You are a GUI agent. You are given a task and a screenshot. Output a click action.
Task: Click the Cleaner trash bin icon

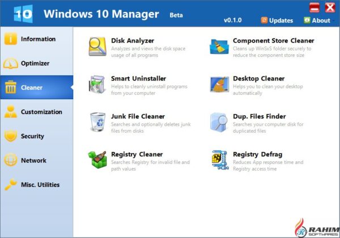point(11,87)
